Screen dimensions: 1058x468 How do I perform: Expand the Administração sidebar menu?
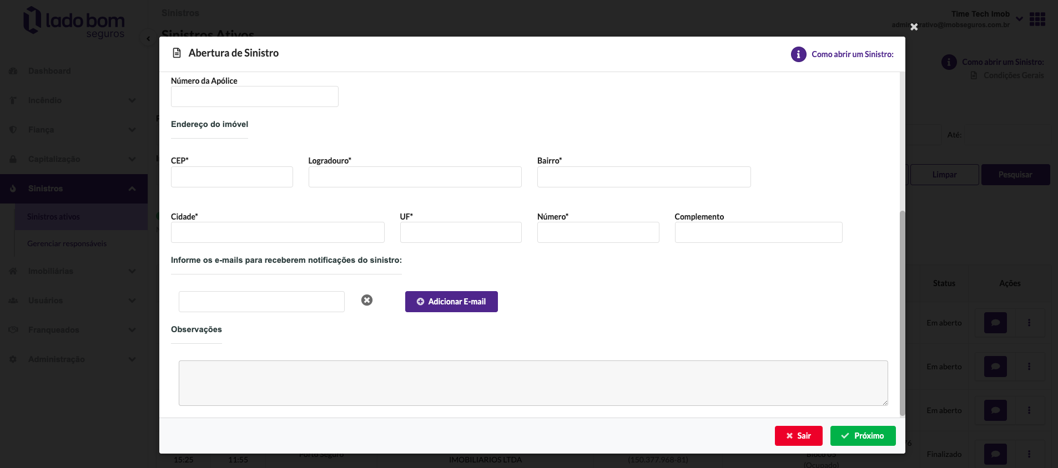pos(74,359)
